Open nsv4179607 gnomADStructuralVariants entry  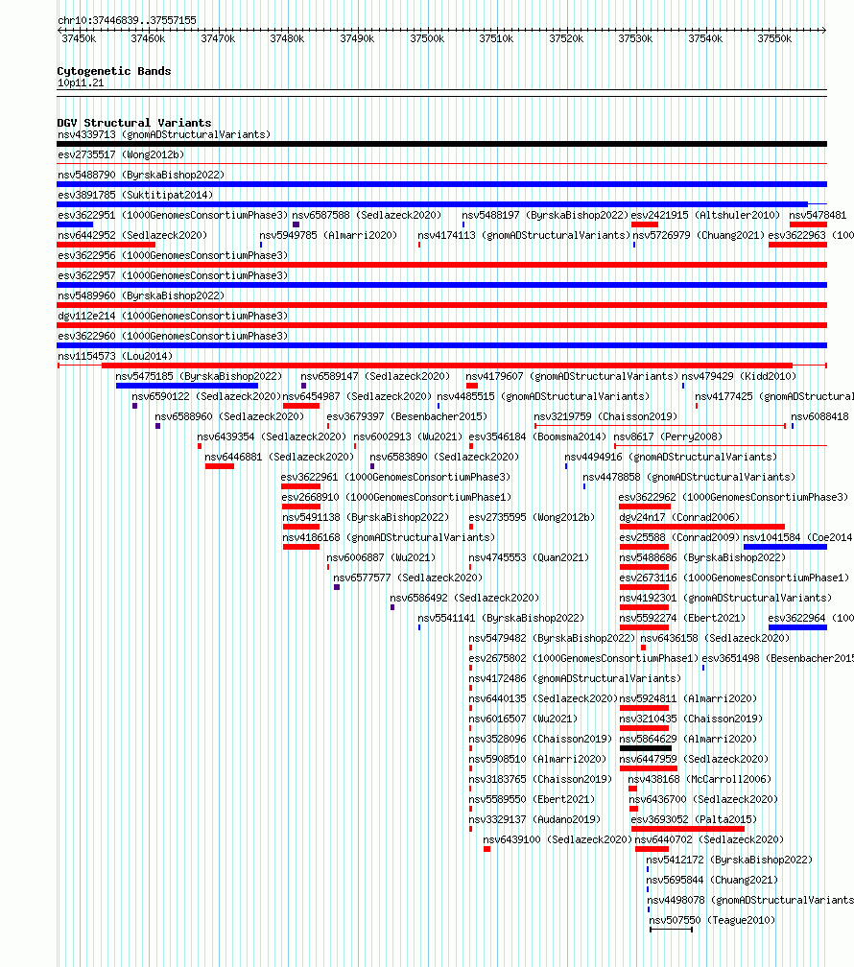point(572,376)
